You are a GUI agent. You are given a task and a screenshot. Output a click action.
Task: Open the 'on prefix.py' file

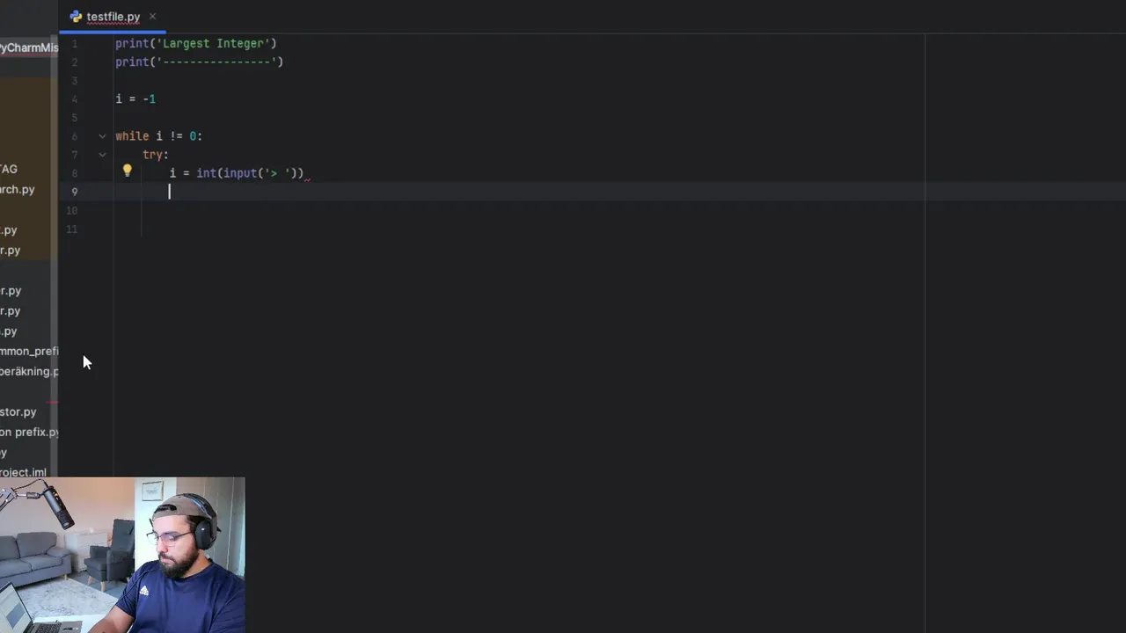(x=29, y=432)
